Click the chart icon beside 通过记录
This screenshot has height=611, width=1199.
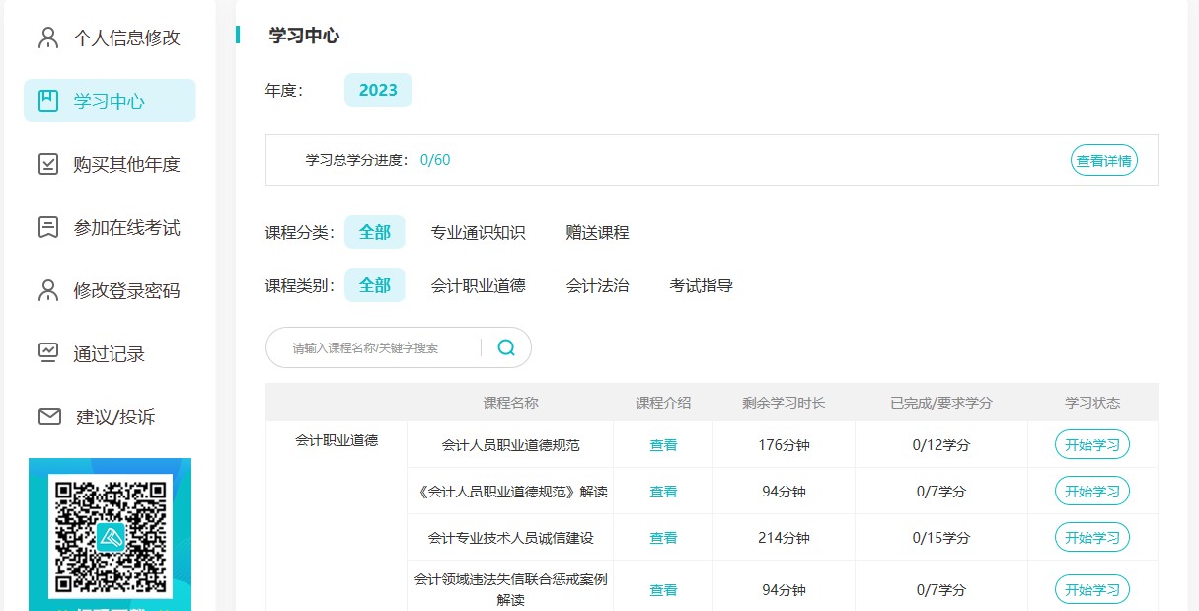click(x=48, y=353)
